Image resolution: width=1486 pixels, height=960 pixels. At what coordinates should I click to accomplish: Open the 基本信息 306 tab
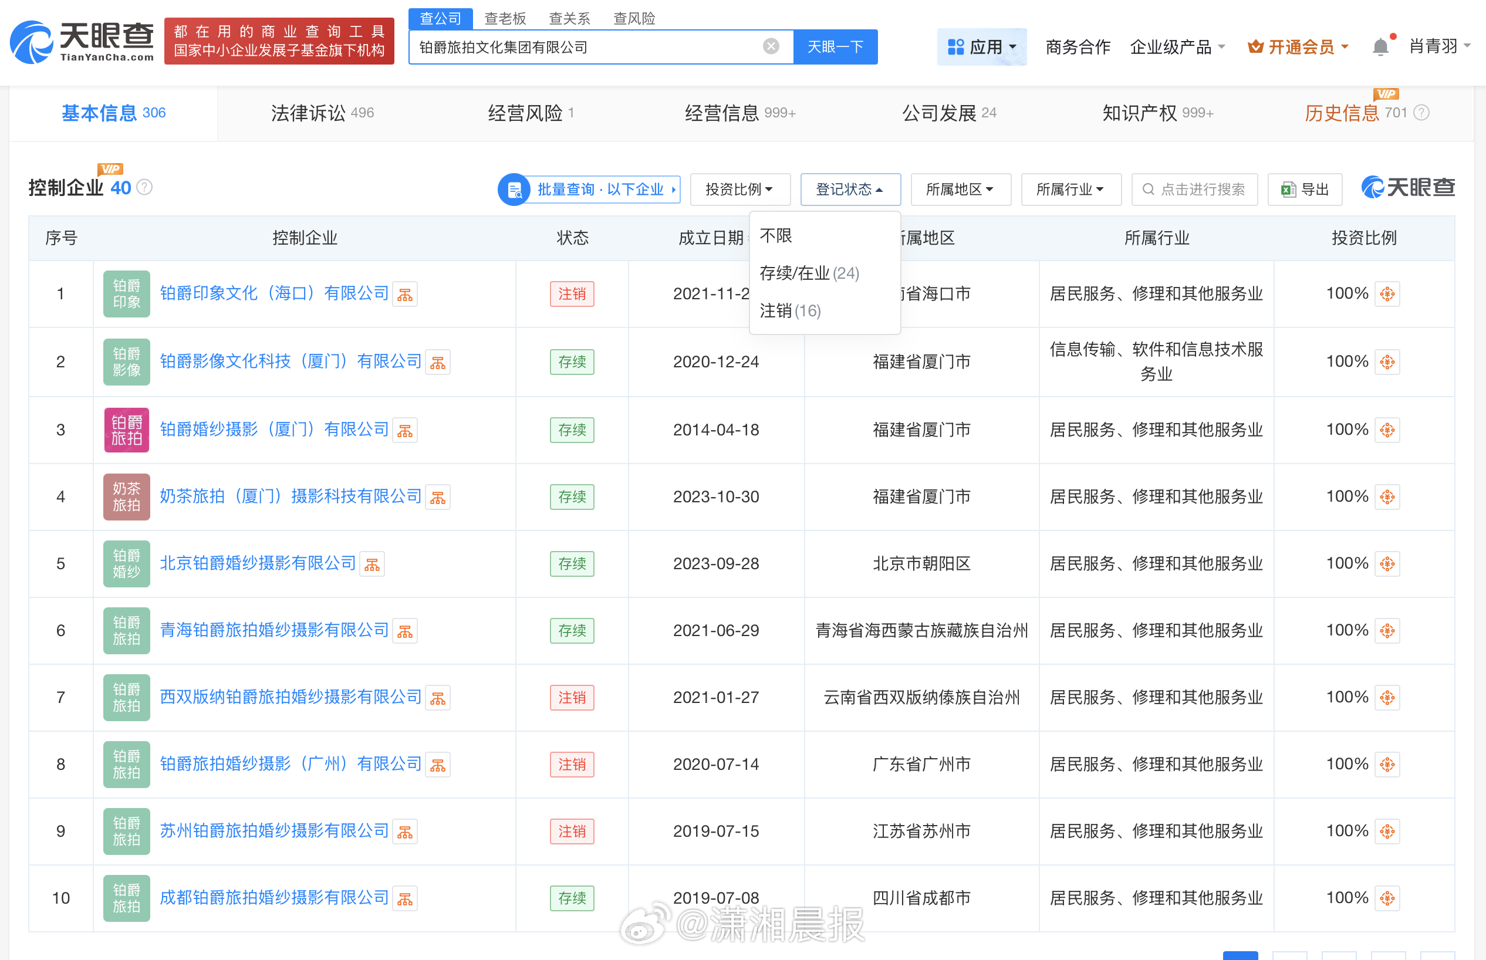[113, 113]
